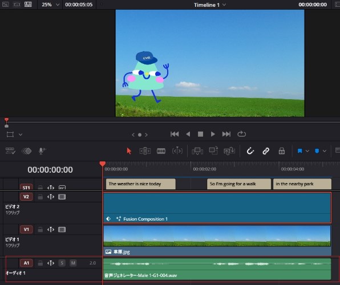340x285 pixels.
Task: Toggle auto track selector on A1
Action: pos(51,263)
